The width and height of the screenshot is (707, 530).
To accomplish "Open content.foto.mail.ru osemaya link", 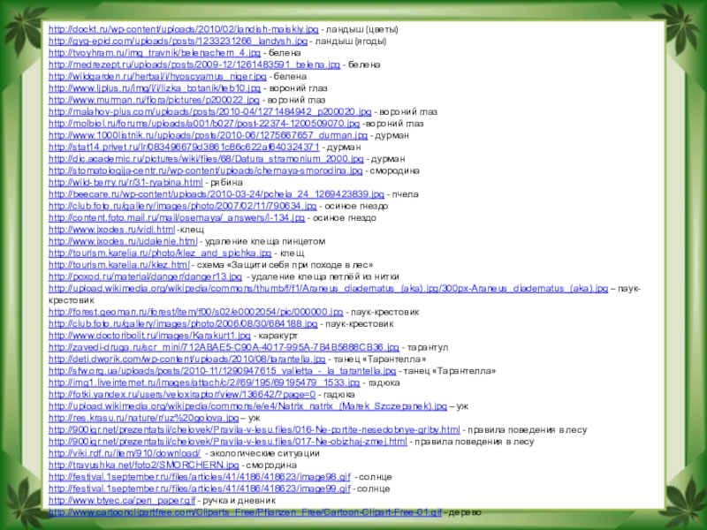I will coord(176,217).
